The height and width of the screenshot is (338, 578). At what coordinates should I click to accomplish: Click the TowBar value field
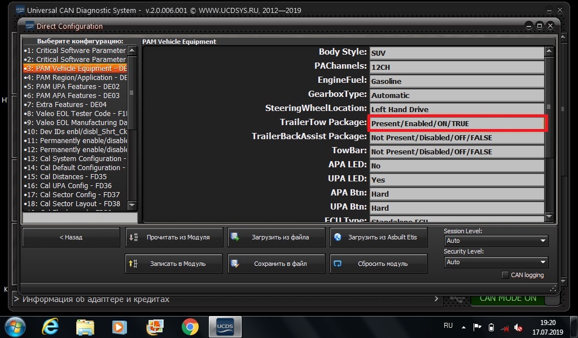457,152
